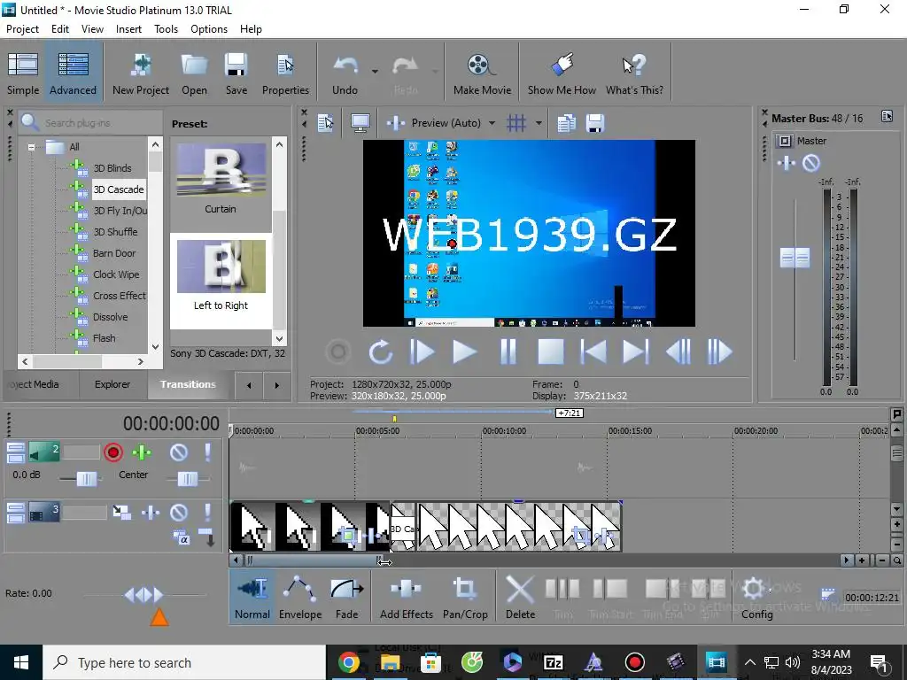
Task: Save preview snapshot to file
Action: [x=594, y=123]
